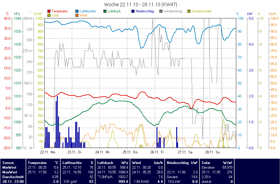Image resolution: width=280 pixels, height=184 pixels.
Task: Click the maximum solar value 276
Action: point(230,172)
